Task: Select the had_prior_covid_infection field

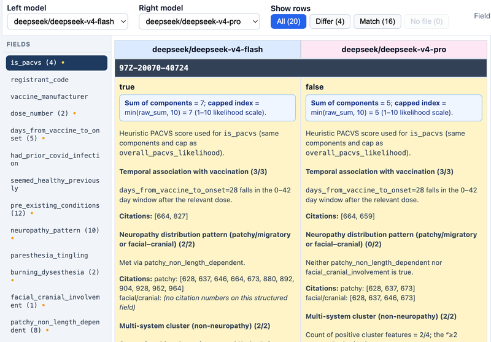Action: [x=56, y=159]
